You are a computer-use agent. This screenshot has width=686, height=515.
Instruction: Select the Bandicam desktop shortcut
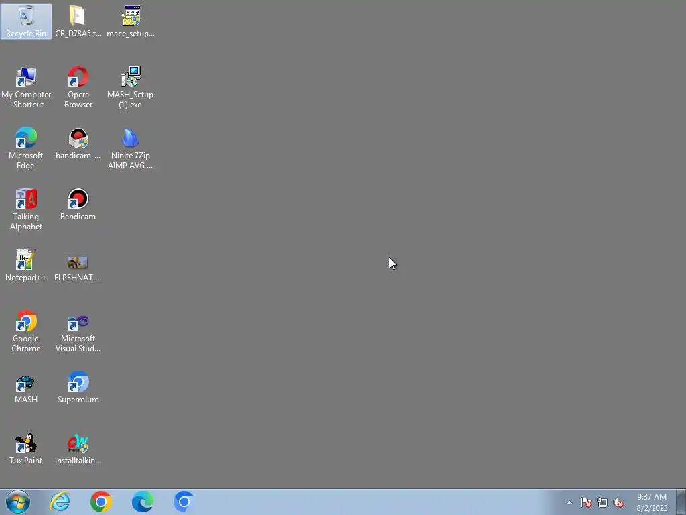coord(78,205)
